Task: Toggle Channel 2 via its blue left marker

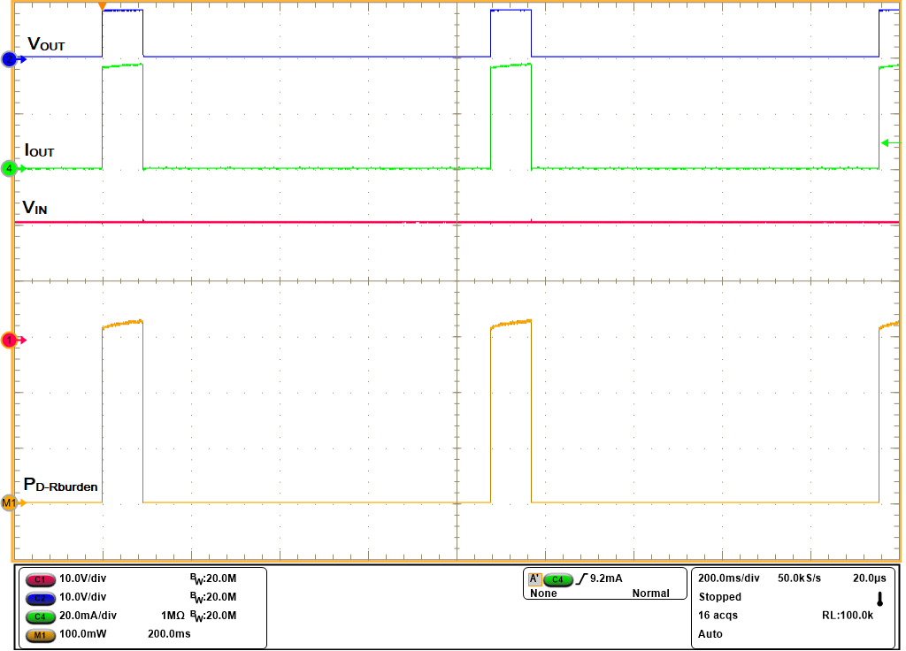Action: tap(7, 60)
